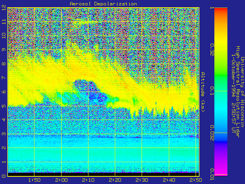This screenshot has width=245, height=184.
Task: Click the altitude label 3
Action: pos(4,134)
